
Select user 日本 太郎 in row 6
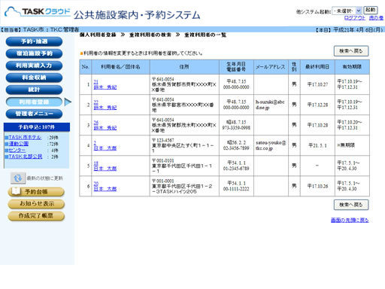click(x=105, y=189)
